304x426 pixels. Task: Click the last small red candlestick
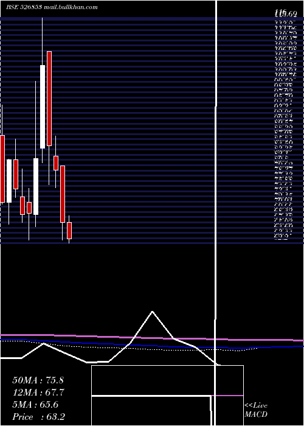(69, 231)
